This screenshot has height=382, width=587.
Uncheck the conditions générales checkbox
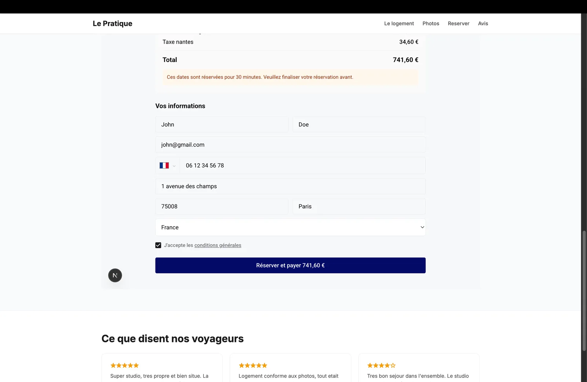[x=158, y=245]
